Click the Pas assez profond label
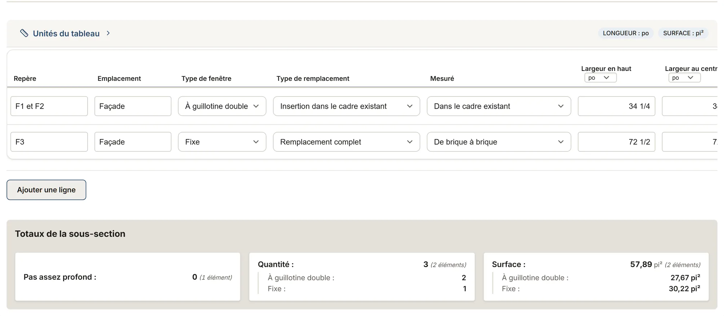724x316 pixels. 60,277
